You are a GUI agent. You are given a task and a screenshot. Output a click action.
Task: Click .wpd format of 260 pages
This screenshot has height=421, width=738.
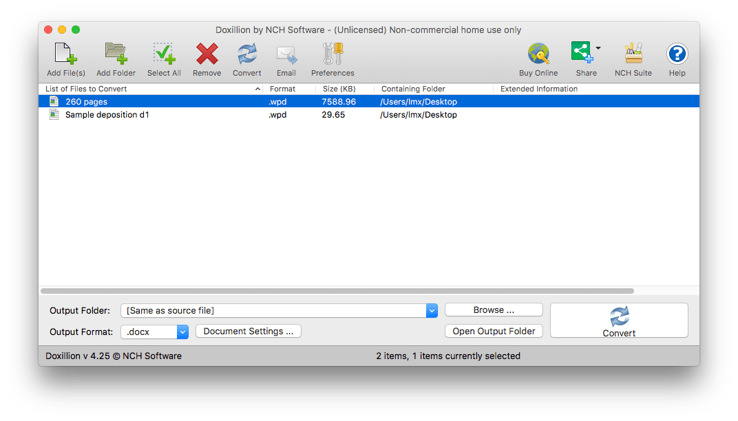277,102
